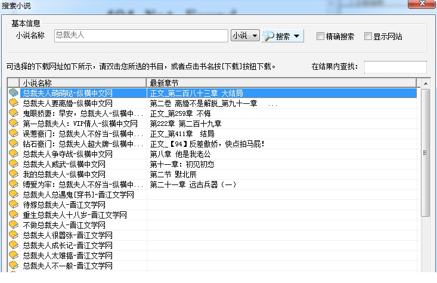This screenshot has width=437, height=283.
Task: Click the book icon beside 总裁夫人不一般
Action: pyautogui.click(x=13, y=266)
